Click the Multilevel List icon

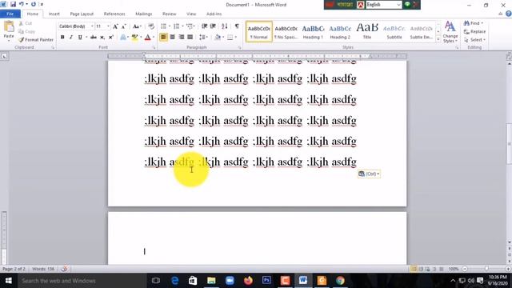point(190,26)
